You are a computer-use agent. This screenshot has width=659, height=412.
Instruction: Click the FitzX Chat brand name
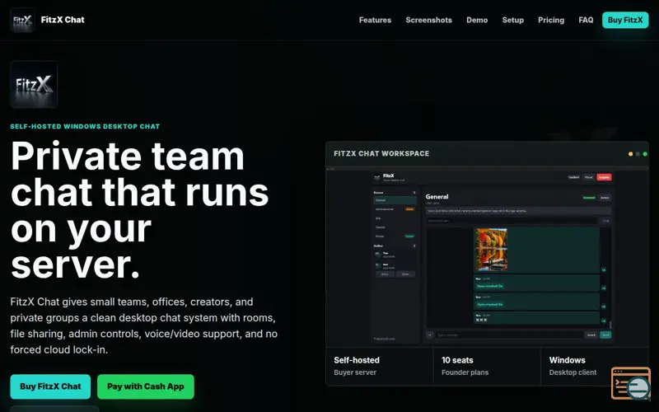(63, 20)
